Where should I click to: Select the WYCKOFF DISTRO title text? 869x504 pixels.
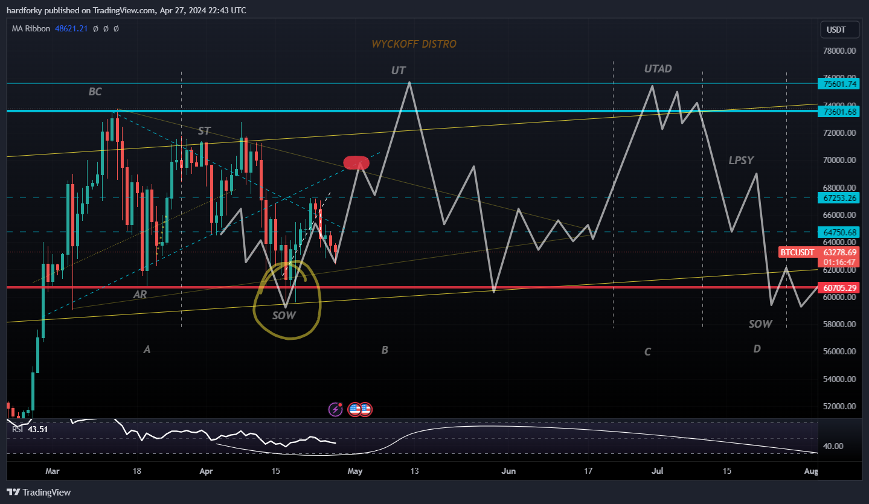[x=414, y=44]
